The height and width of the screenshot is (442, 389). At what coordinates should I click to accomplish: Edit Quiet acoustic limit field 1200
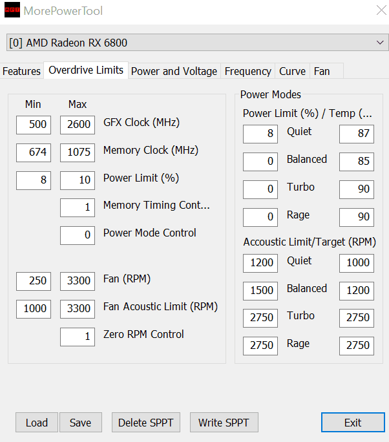(260, 263)
